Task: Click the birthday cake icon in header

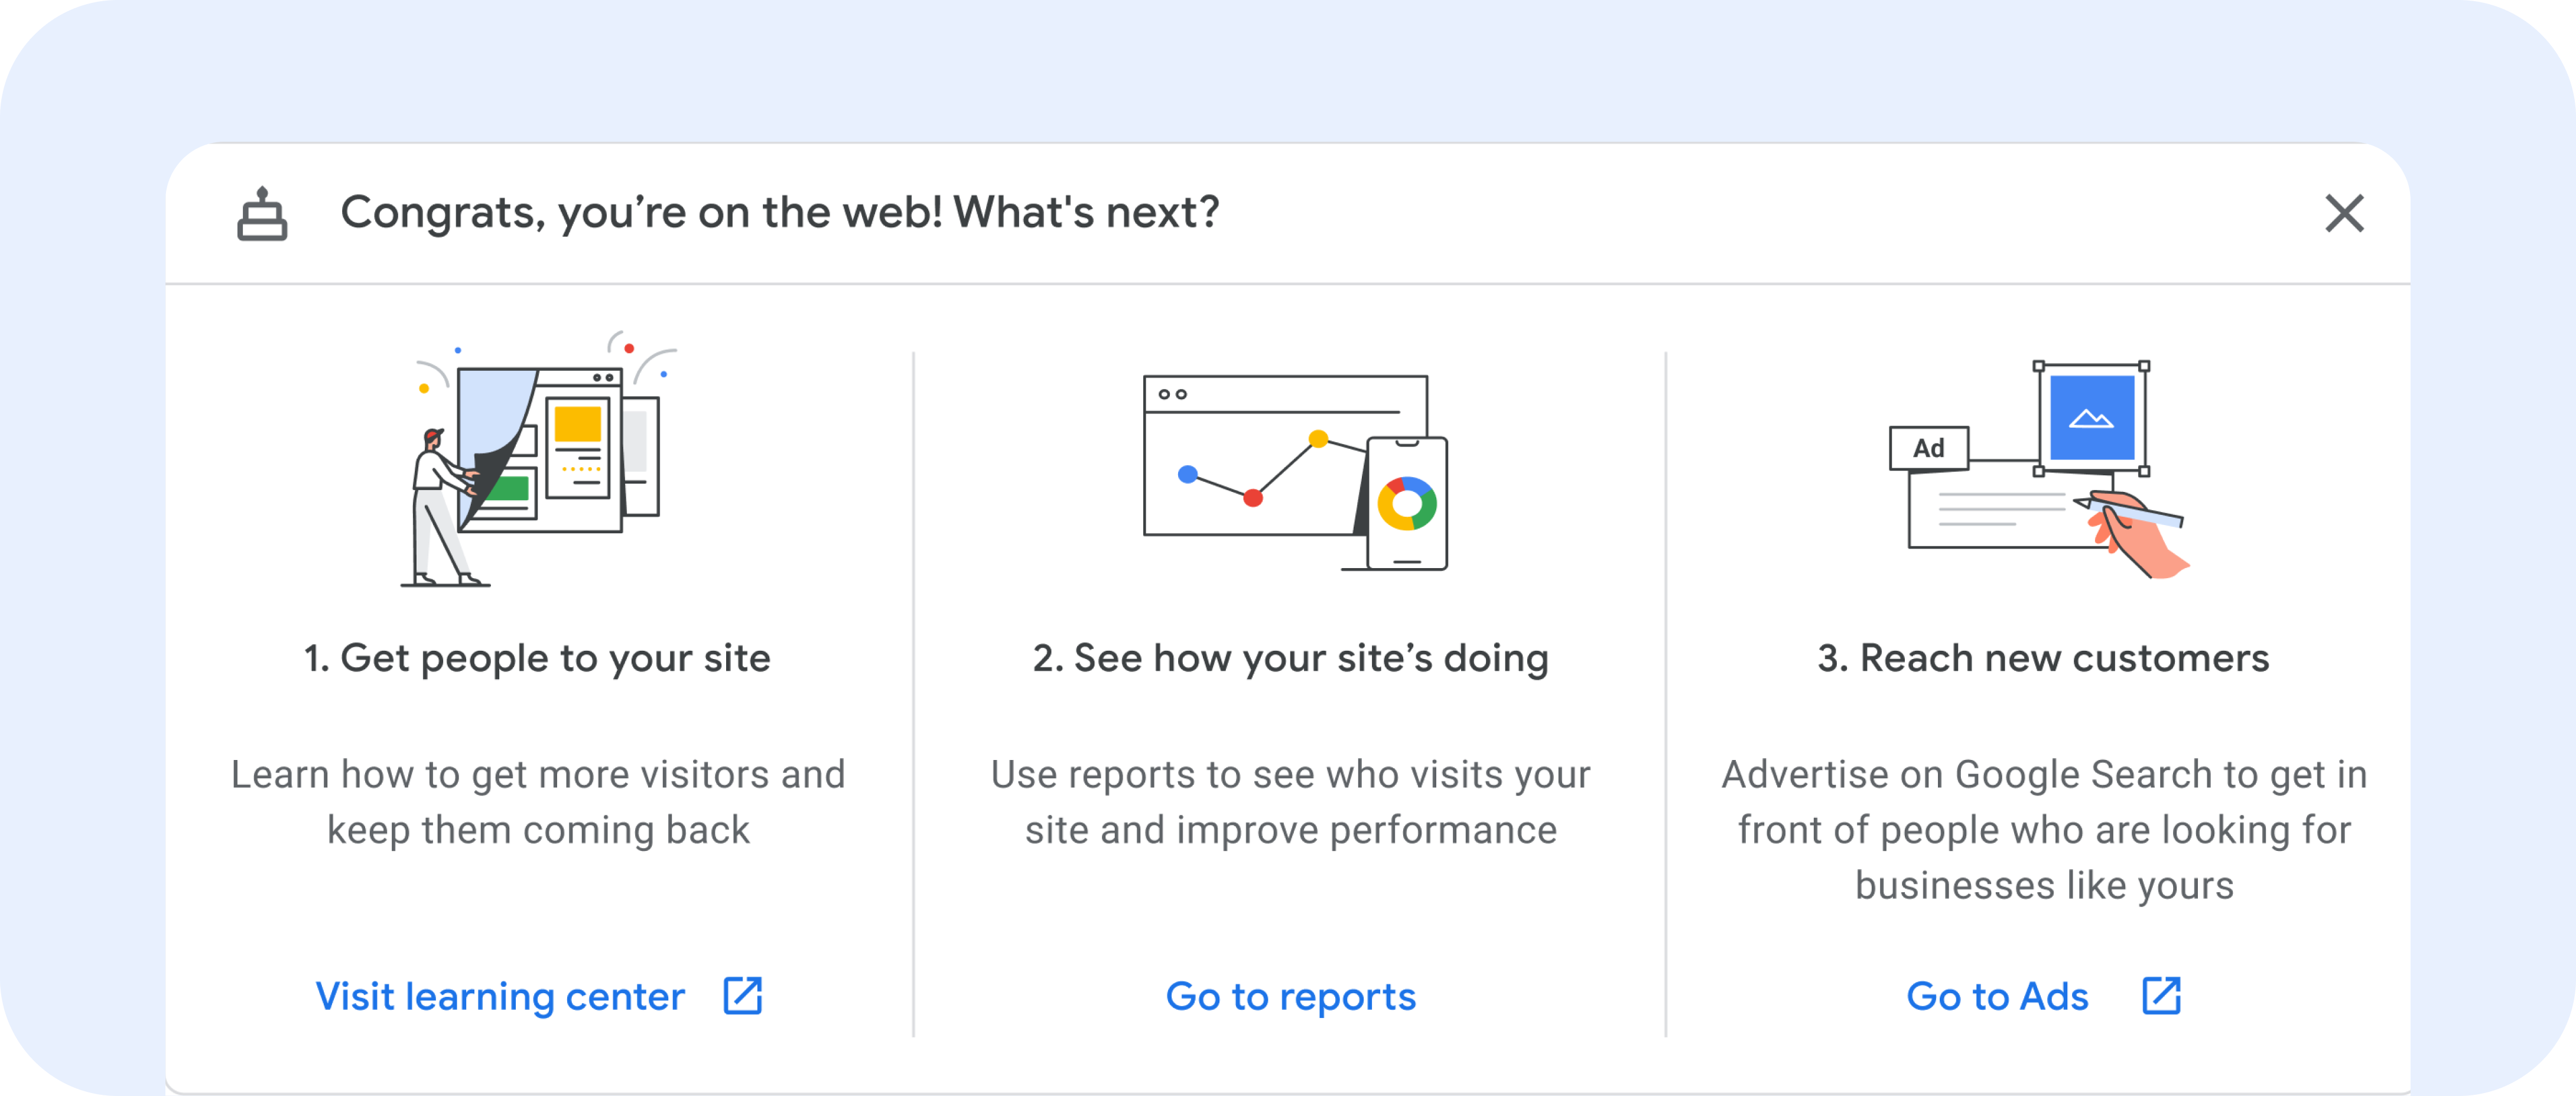Action: click(x=262, y=214)
